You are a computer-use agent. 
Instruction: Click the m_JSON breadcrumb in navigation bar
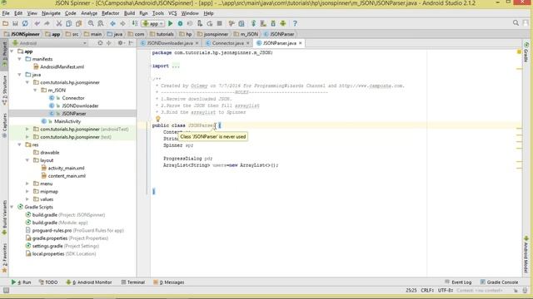(x=246, y=34)
